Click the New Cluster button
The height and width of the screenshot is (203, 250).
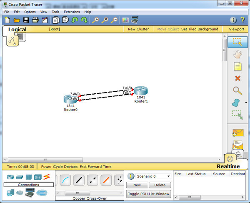click(137, 29)
